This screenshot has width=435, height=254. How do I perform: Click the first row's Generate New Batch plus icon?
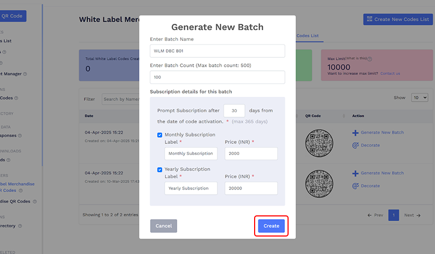355,133
